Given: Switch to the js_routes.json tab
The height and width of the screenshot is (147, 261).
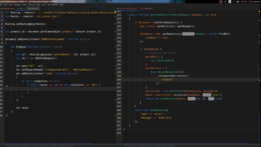Looking at the screenshot, I should [147, 9].
